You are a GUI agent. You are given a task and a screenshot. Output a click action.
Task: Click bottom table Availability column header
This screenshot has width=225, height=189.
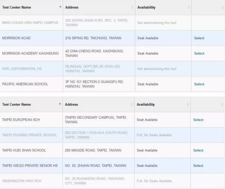tap(146, 104)
